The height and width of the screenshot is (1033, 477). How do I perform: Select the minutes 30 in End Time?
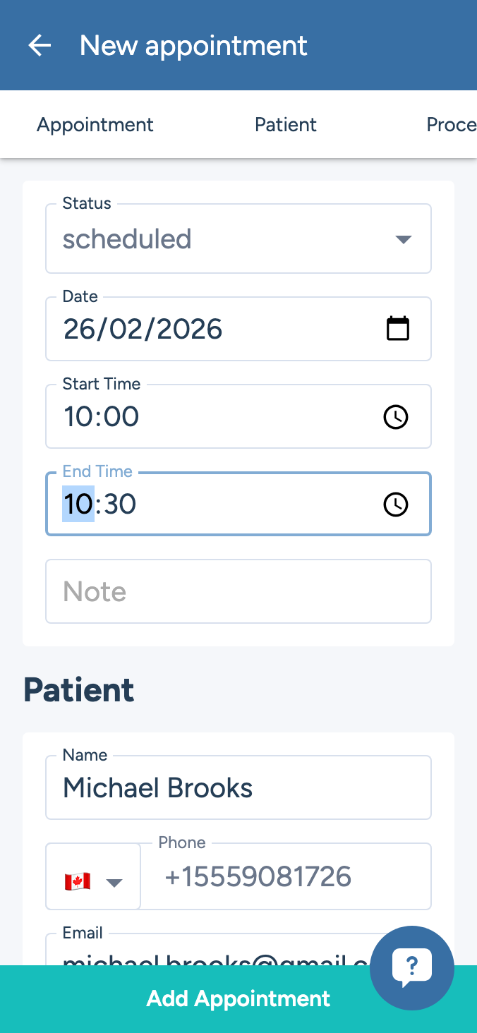click(x=119, y=505)
